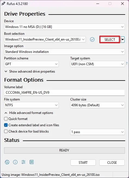The height and width of the screenshot is (178, 129).
Task: Click the 'Using image' status bar text
Action: 51,175
